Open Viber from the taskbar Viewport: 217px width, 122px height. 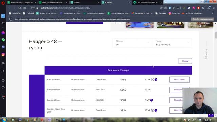click(50, 120)
